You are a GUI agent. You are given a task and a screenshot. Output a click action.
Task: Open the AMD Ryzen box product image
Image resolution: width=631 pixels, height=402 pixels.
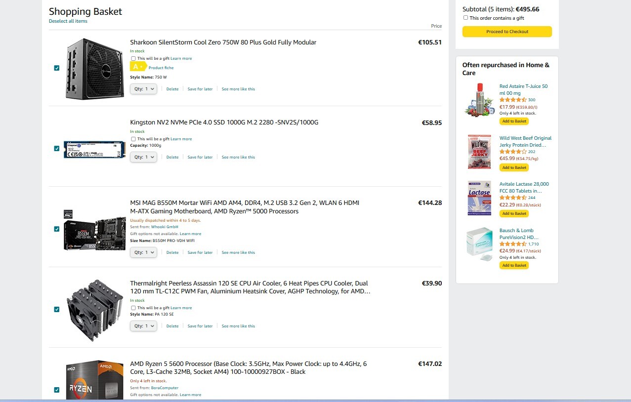coord(94,380)
